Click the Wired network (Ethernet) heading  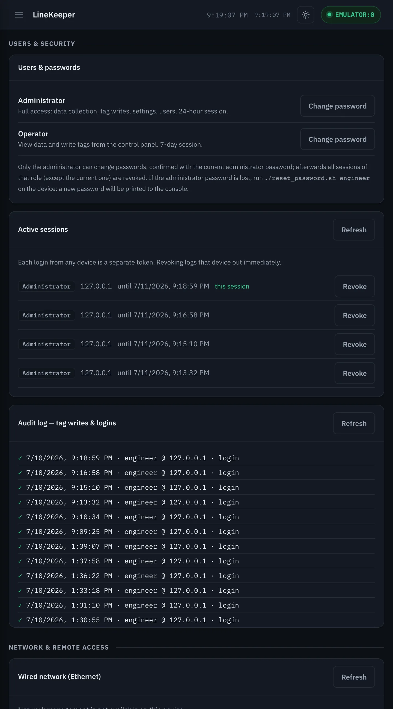tap(59, 677)
